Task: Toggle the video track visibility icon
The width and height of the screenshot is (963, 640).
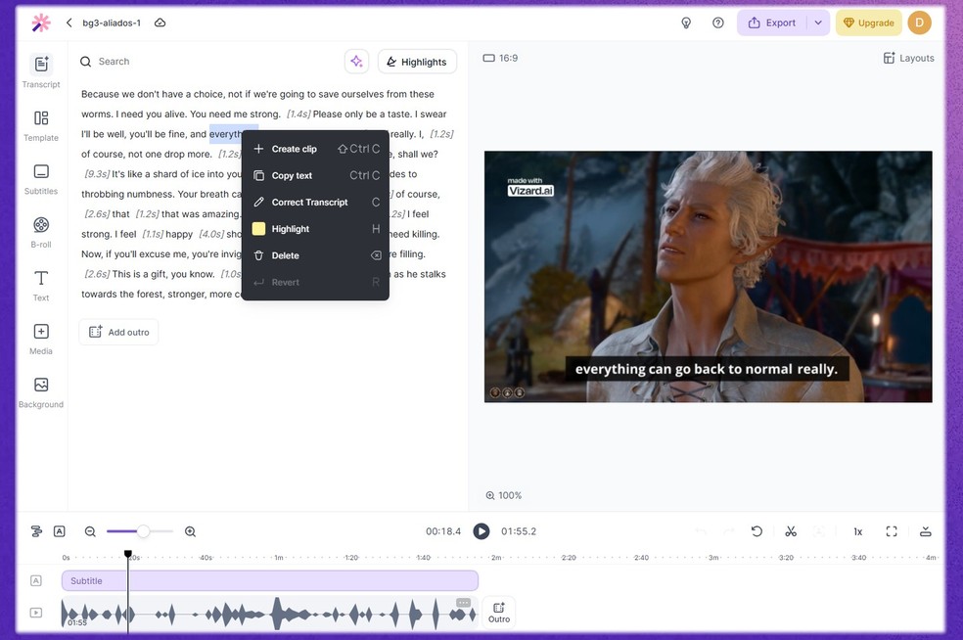Action: 36,613
